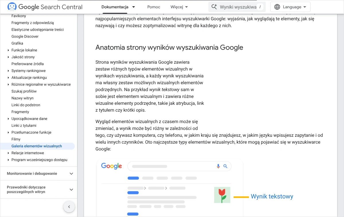
Task: Open Nazwy witryn in the sidebar
Action: point(22,98)
